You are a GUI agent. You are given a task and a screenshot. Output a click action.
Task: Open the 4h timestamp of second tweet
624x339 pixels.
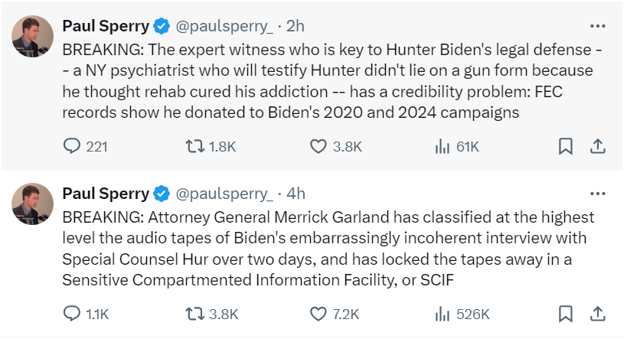click(x=295, y=194)
